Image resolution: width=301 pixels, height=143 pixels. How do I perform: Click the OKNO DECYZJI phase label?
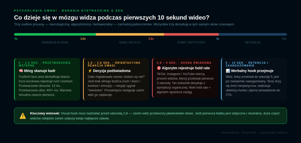[130, 42]
